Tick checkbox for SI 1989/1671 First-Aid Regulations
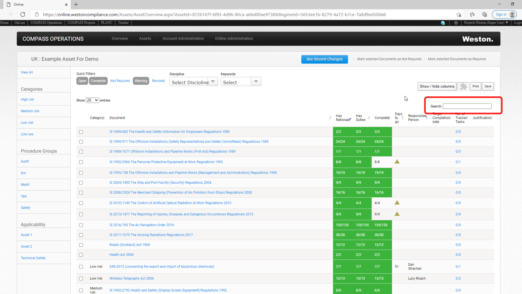The image size is (522, 294). coord(81,152)
